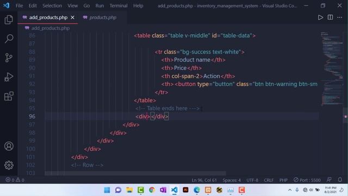Open the volume control in system tray
This screenshot has height=196, width=348.
[x=311, y=190]
